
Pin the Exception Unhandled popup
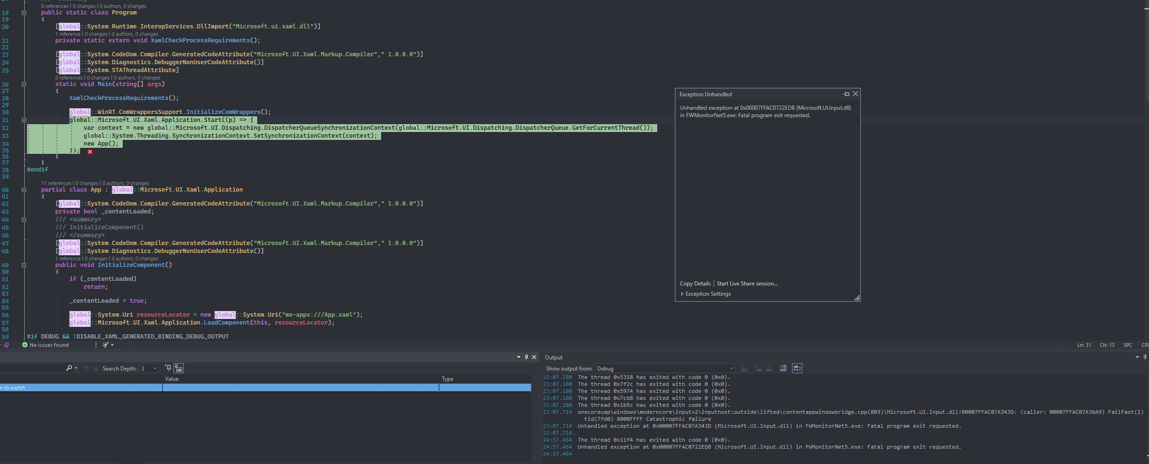(846, 94)
